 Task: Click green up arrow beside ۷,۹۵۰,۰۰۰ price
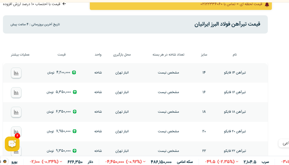[x=75, y=131]
